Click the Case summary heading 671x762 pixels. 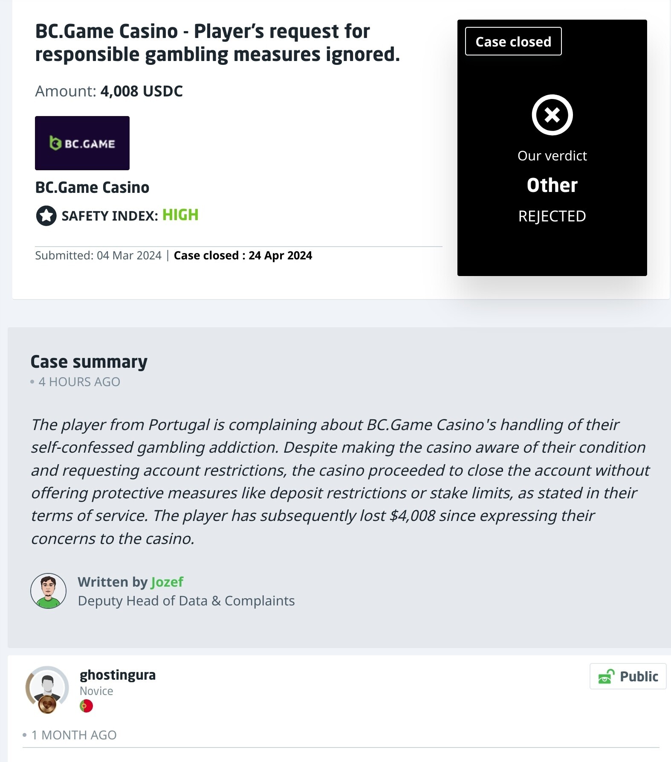[89, 361]
